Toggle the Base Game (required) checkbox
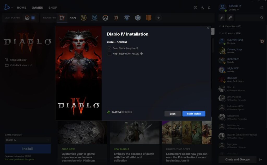This screenshot has width=267, height=165. [109, 48]
